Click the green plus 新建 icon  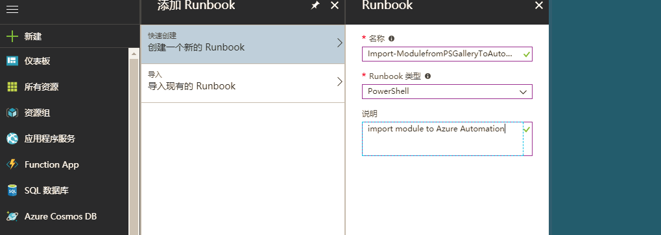click(12, 36)
